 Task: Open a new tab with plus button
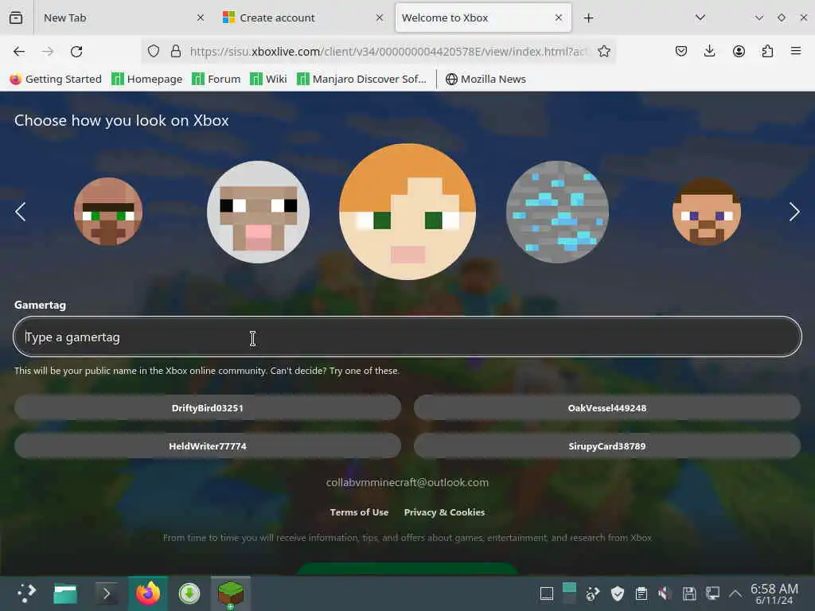(x=588, y=18)
